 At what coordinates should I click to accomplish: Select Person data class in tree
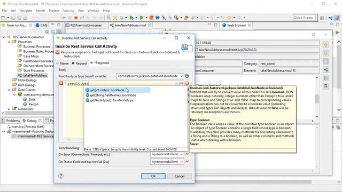[33, 105]
